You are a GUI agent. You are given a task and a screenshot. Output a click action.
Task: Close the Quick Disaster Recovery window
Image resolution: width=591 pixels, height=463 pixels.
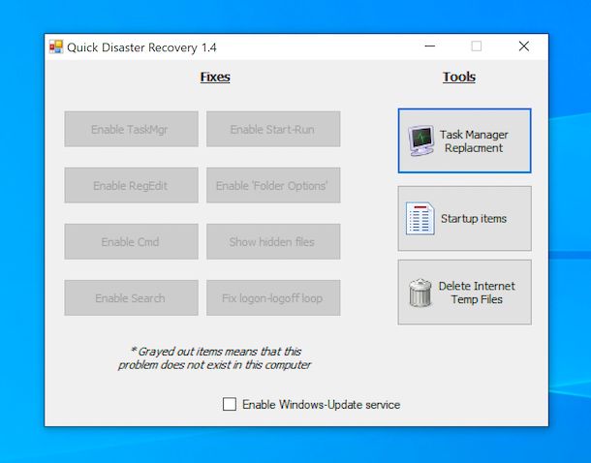coord(524,46)
